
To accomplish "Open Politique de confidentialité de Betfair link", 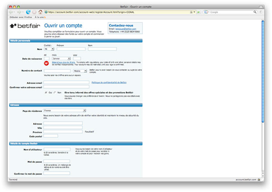I will (x=109, y=83).
